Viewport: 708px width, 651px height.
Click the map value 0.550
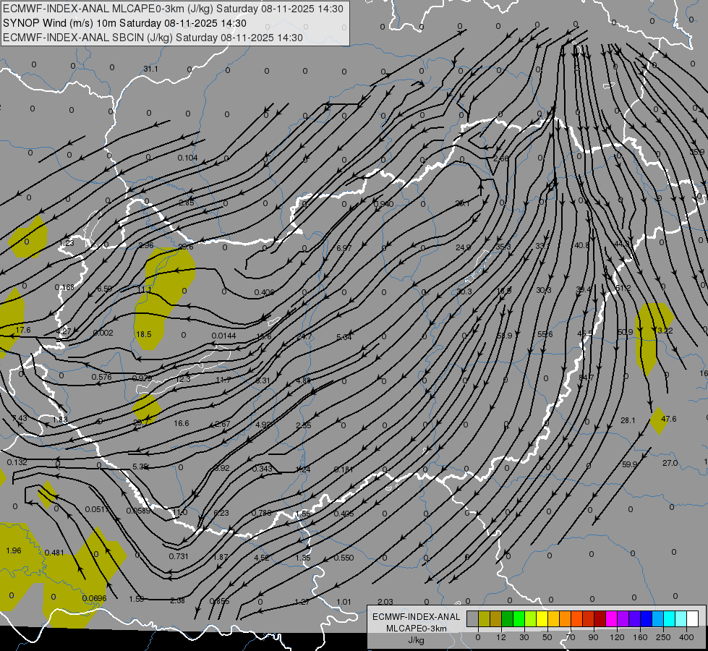(344, 558)
